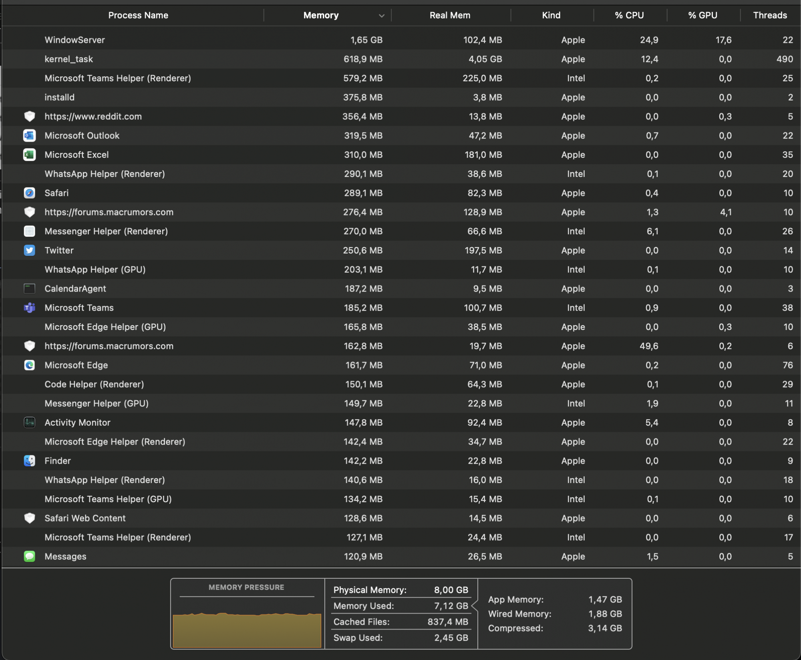The image size is (801, 660).
Task: Click the Microsoft Excel app icon
Action: [x=29, y=155]
